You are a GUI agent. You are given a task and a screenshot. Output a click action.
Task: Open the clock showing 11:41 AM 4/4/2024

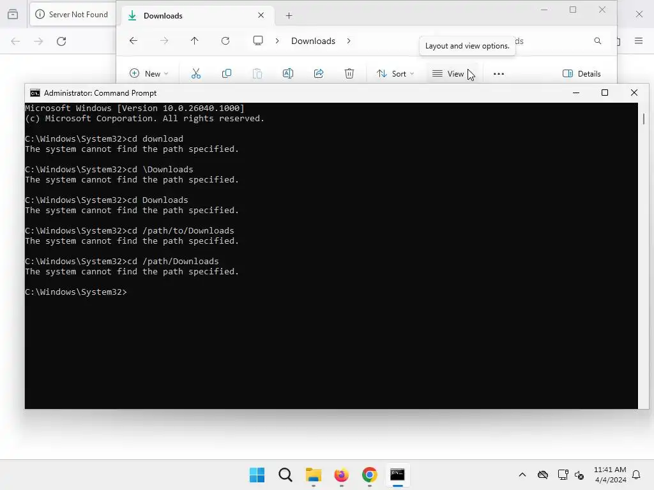pyautogui.click(x=610, y=475)
